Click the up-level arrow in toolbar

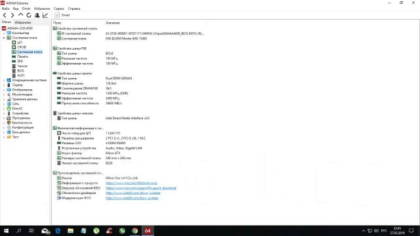click(x=20, y=15)
